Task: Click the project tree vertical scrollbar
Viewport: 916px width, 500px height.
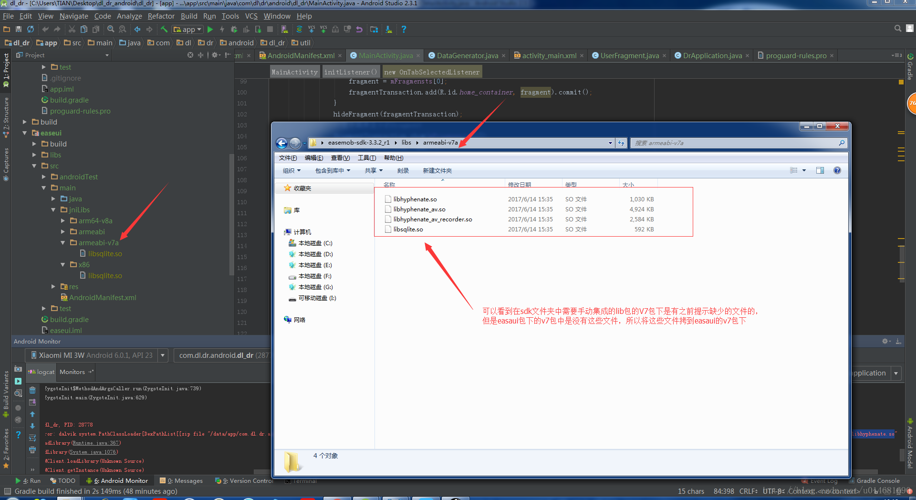Action: (x=231, y=215)
